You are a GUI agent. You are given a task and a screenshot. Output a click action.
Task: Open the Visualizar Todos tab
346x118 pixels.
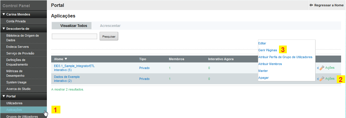[x=74, y=26]
